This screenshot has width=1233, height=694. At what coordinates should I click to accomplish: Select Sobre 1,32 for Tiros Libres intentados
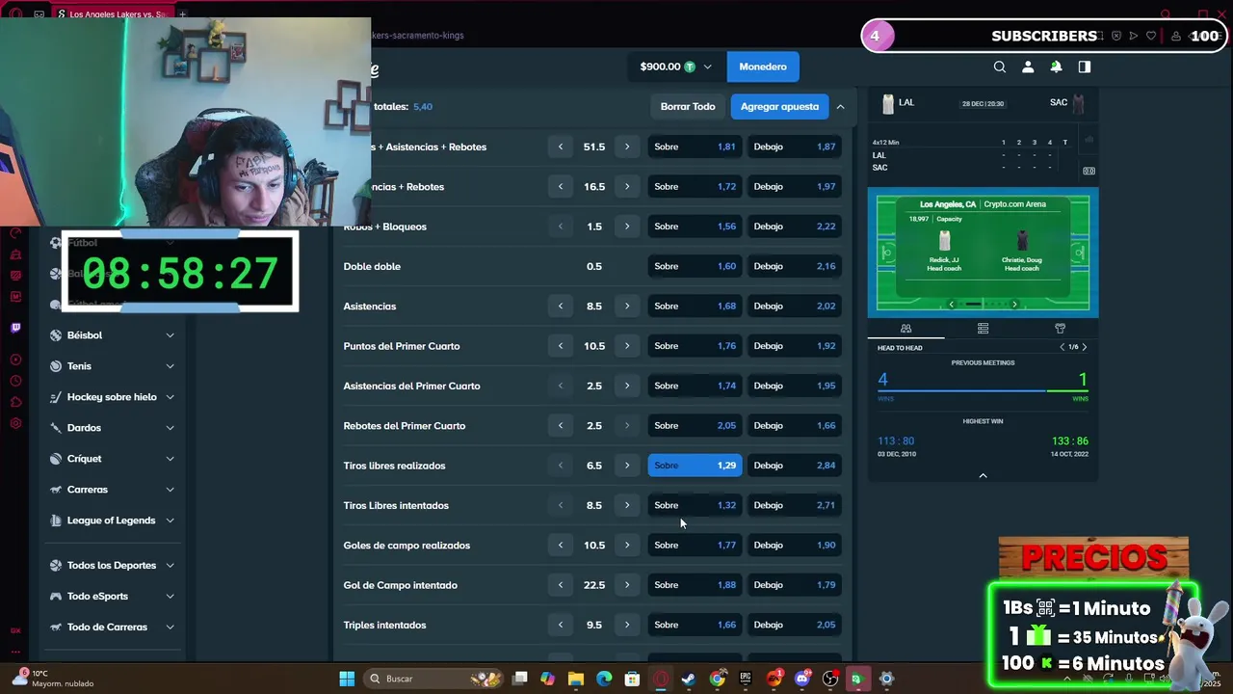695,505
